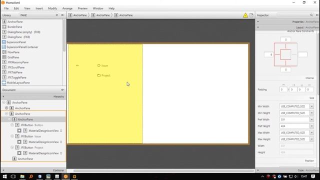Open the document report icon beside warning

tap(251, 15)
